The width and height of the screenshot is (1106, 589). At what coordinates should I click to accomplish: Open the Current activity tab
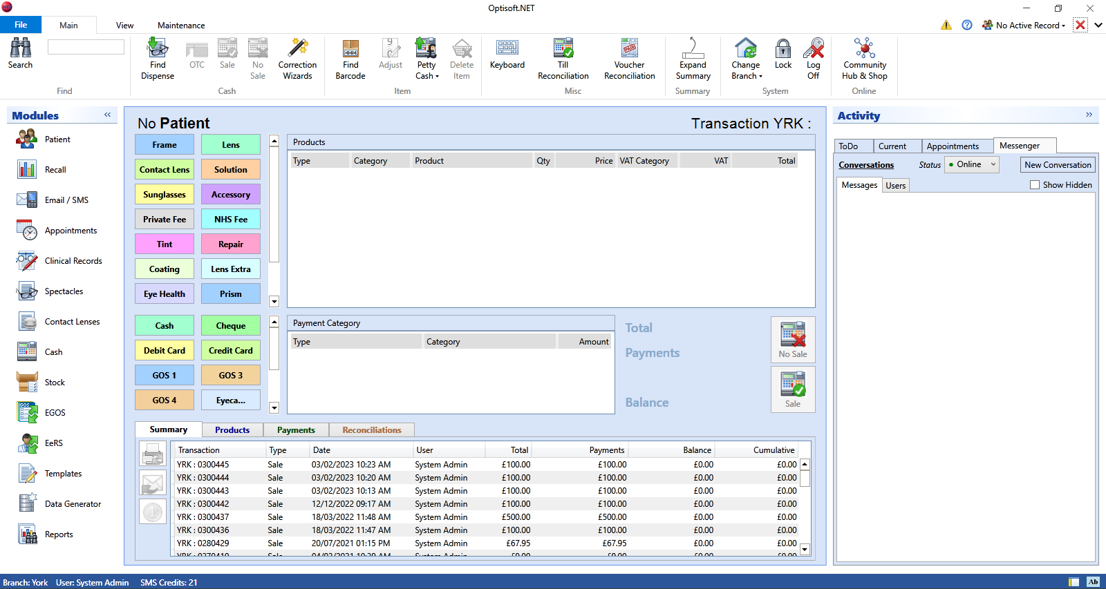click(897, 146)
